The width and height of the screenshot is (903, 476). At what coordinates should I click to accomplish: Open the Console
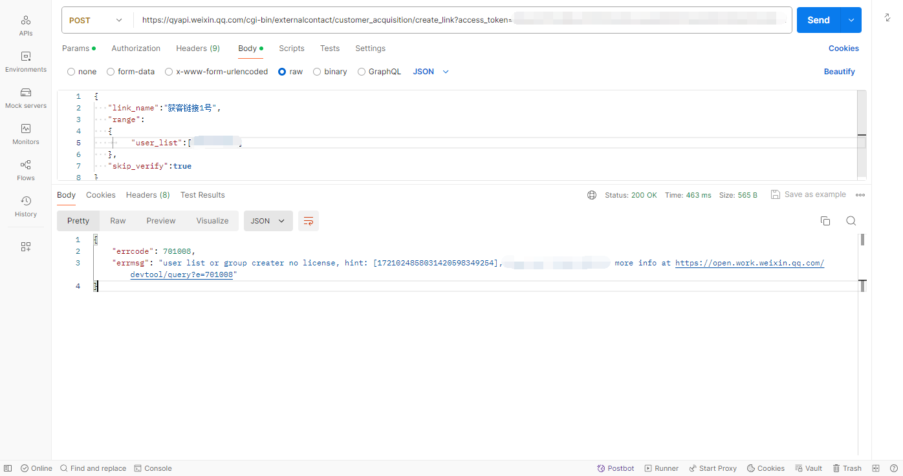[x=153, y=468]
